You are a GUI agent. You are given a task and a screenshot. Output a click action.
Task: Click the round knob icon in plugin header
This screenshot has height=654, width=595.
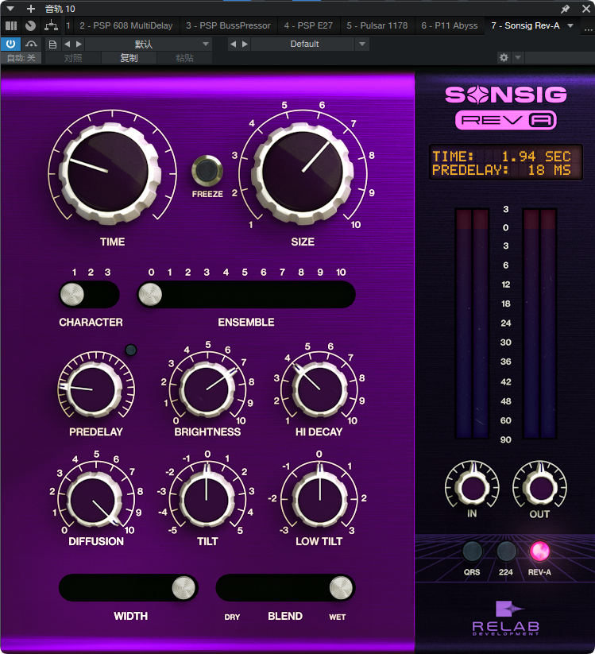coord(30,26)
